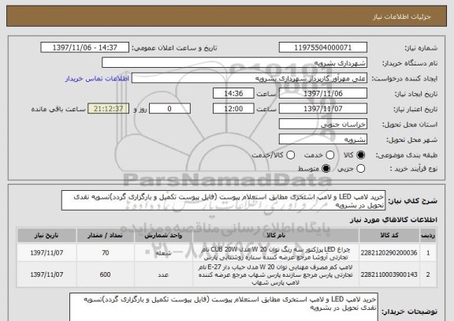Select the جزیی purchase type radio
The height and width of the screenshot is (321, 454).
[361, 169]
